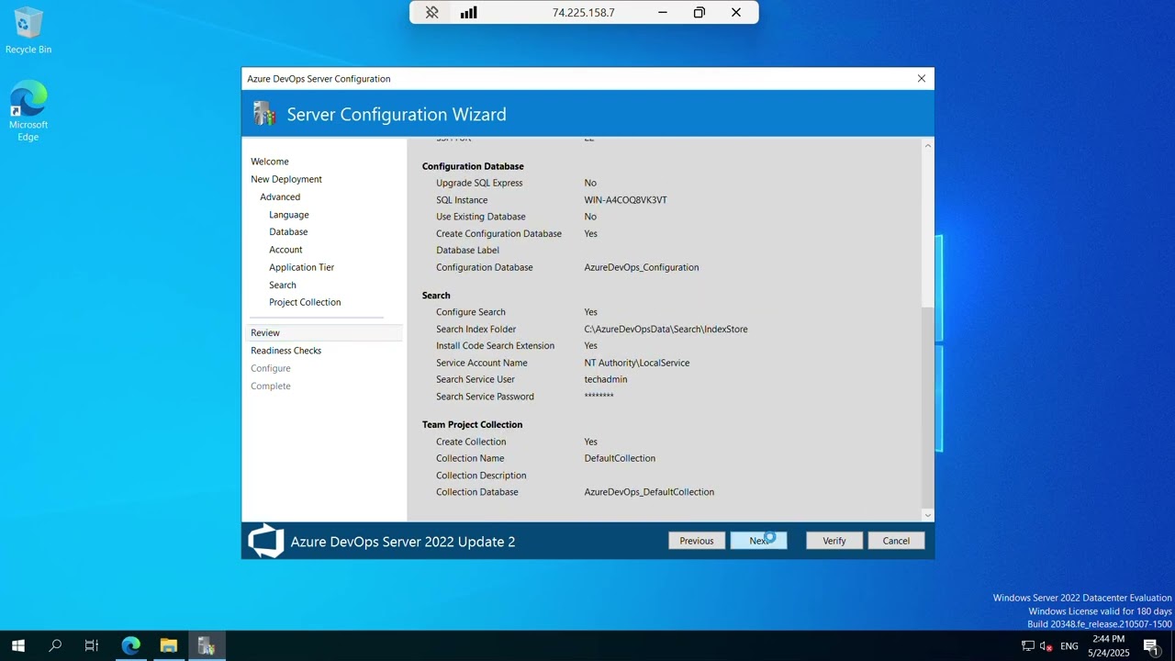The image size is (1175, 661).
Task: Click the Configuration Database section heading
Action: [473, 166]
